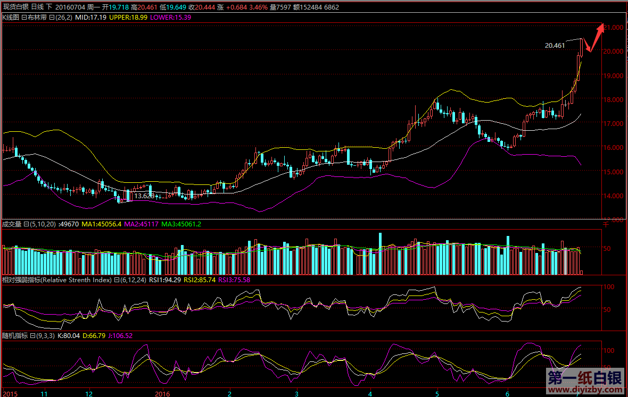The image size is (628, 397).
Task: Click the 千 unit marker above volume axis
Action: pyautogui.click(x=605, y=224)
